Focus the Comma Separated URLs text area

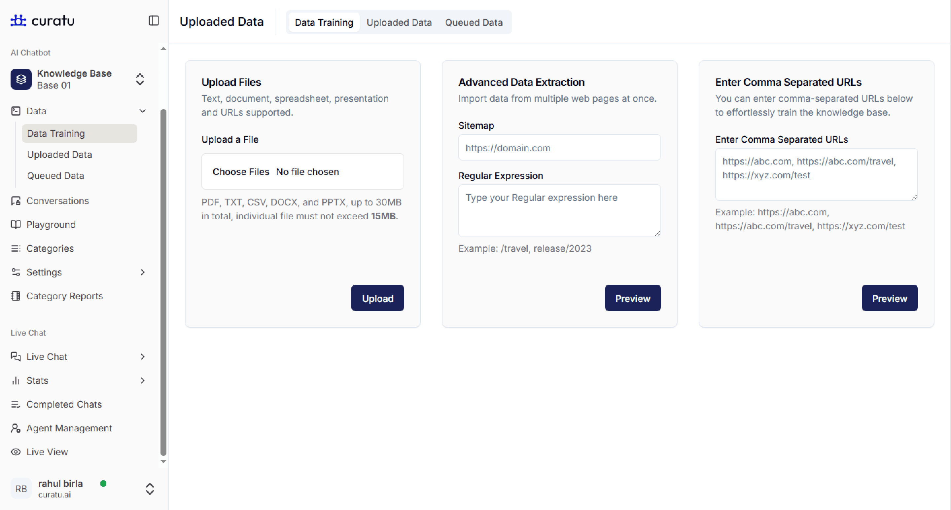coord(816,174)
